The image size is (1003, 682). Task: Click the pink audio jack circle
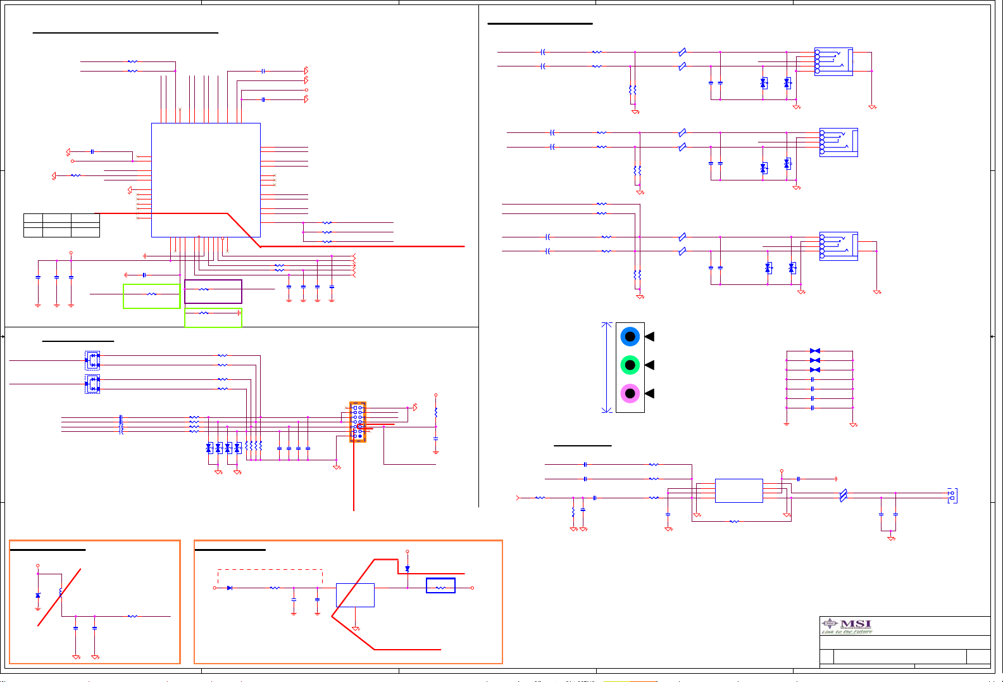click(630, 393)
